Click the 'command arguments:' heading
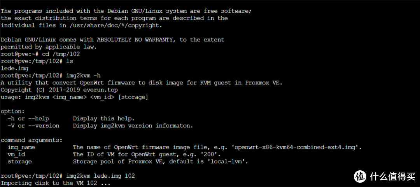420x187 pixels. point(31,140)
